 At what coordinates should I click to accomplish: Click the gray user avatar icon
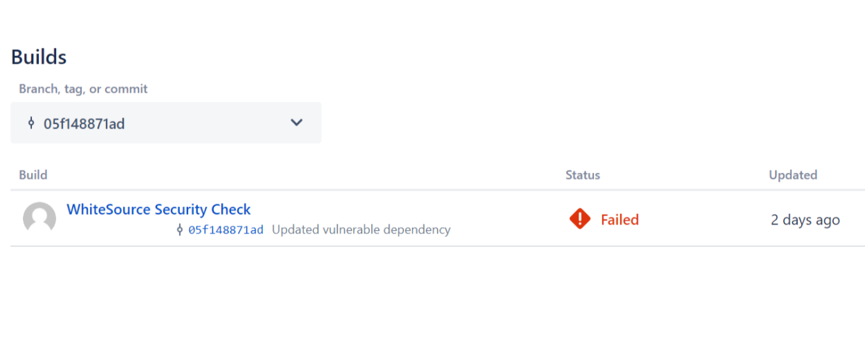click(40, 218)
